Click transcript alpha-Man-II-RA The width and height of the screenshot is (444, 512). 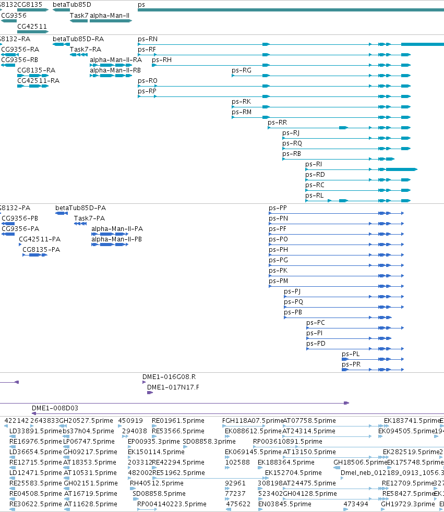coord(116,60)
